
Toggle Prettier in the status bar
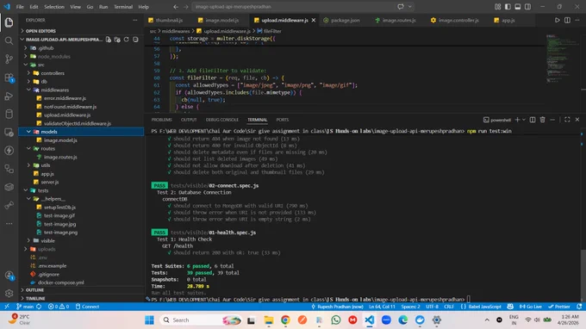pos(559,307)
